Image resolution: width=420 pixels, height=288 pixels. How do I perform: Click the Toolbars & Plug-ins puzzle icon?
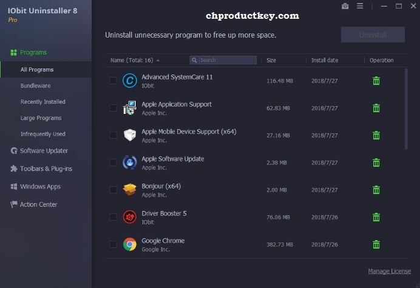(x=14, y=169)
